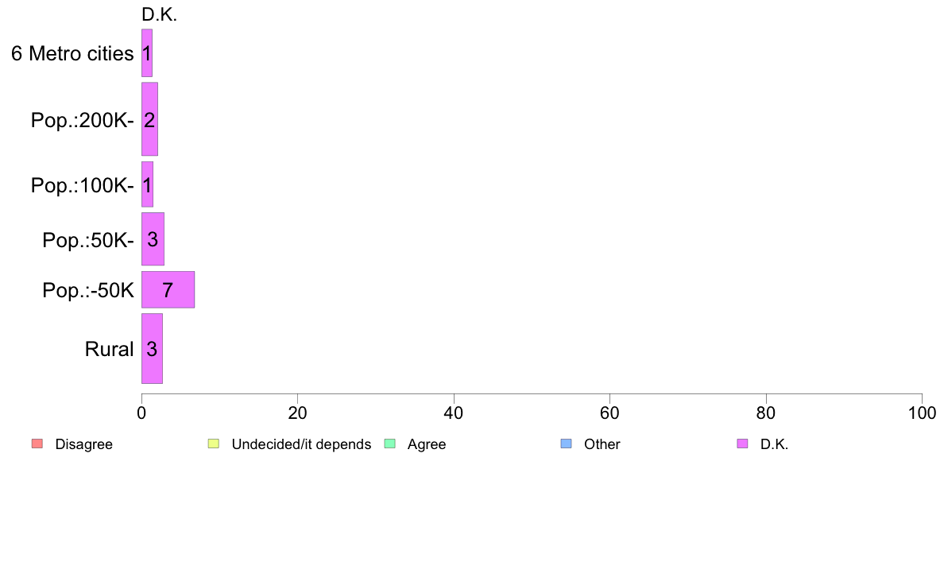Click the Agree legend label
The height and width of the screenshot is (585, 944).
[x=427, y=444]
